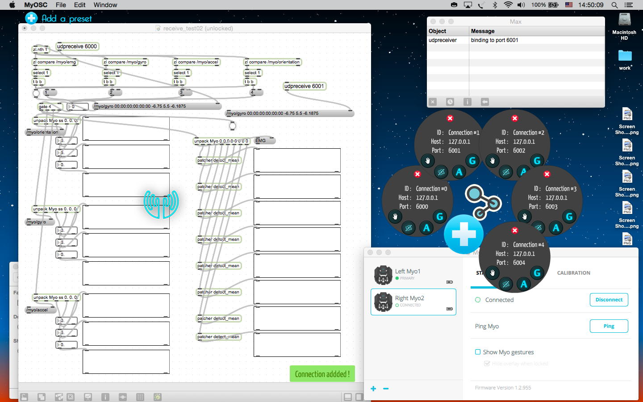Click the grid icon in patcher toolbar
This screenshot has width=643, height=402.
pyautogui.click(x=140, y=397)
